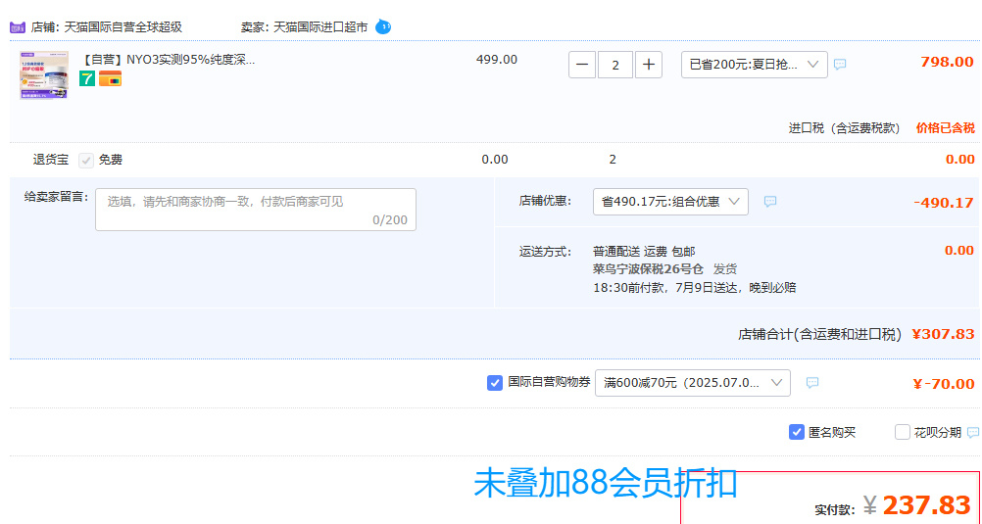Click the 价格已含税 tax notice text
The width and height of the screenshot is (982, 524).
click(945, 128)
